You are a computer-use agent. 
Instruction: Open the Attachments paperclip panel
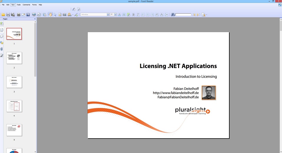tap(2, 49)
